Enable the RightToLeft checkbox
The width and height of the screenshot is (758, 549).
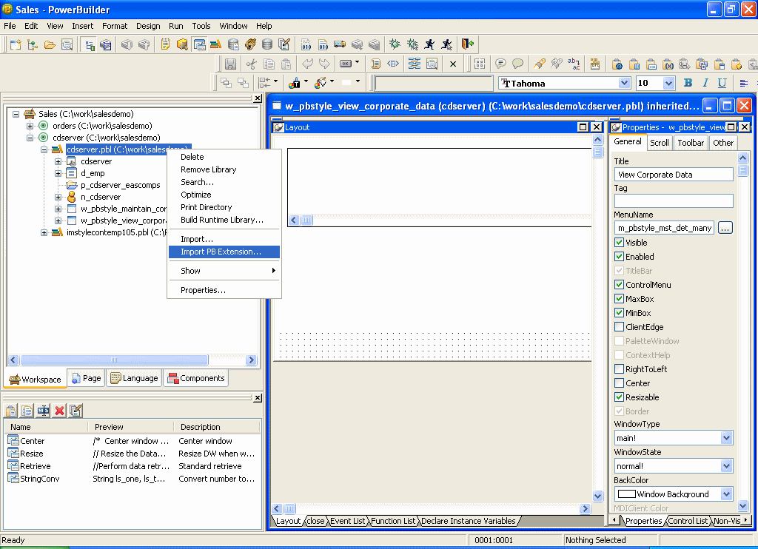[x=620, y=368]
